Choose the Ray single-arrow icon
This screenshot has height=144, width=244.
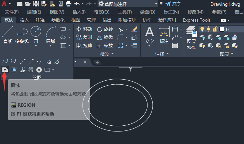(31, 62)
